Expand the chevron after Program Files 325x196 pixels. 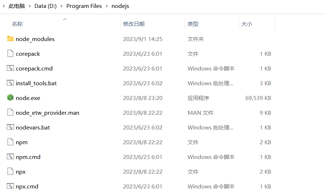point(107,6)
